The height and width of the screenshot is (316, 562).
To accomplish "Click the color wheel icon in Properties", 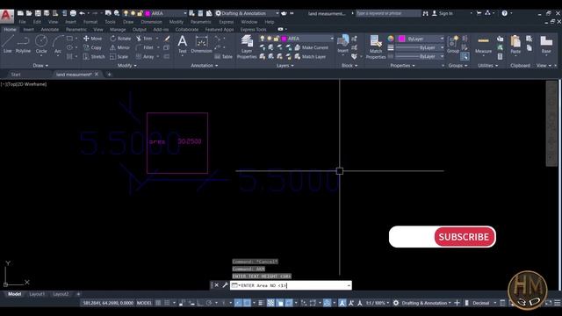I will 391,39.
